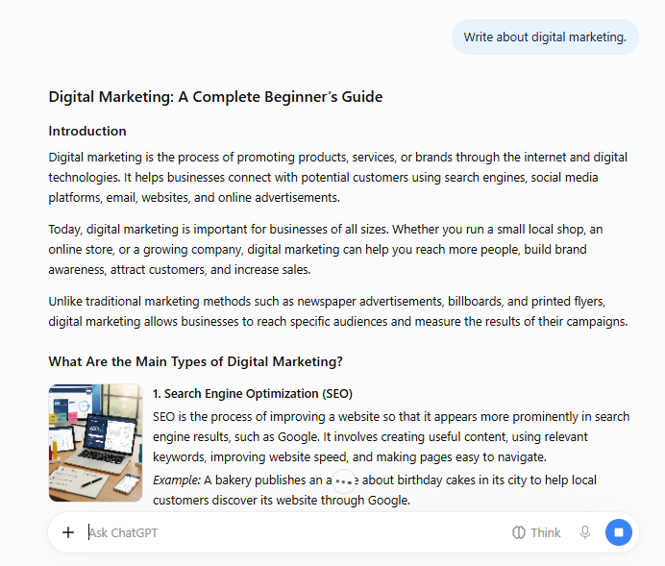This screenshot has width=665, height=566.
Task: Click the user message bubble 'Write about digital marketing.'
Action: (545, 37)
